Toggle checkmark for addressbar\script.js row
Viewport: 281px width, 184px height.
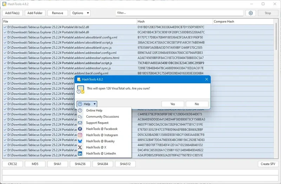point(5,63)
